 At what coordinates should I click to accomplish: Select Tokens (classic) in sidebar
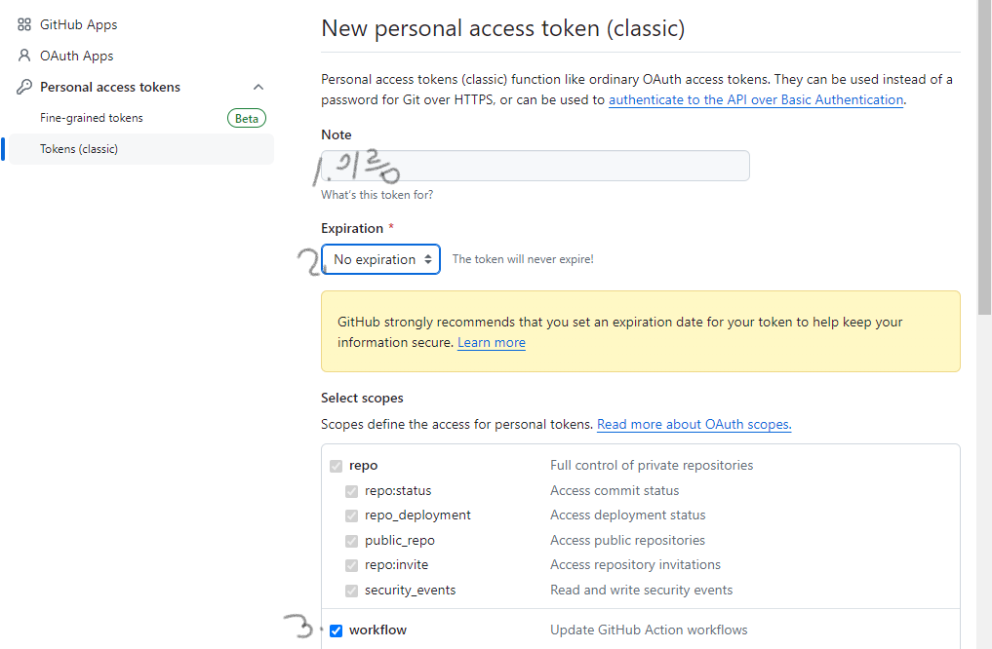pos(141,149)
